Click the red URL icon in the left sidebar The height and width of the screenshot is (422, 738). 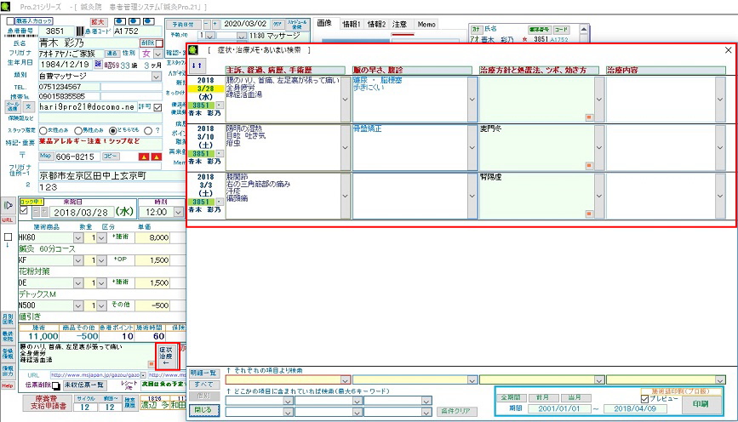[8, 220]
